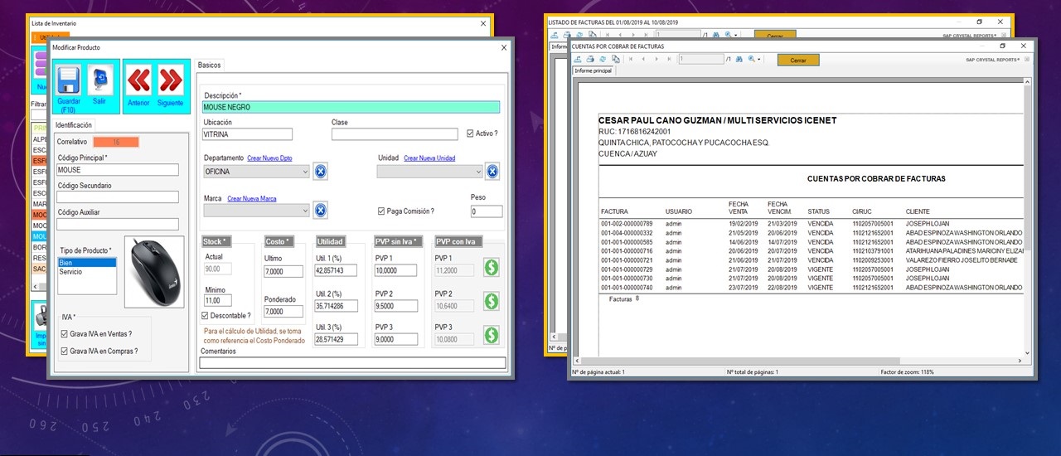Print the Cuentas por Cobrar report
The height and width of the screenshot is (456, 1061).
(590, 60)
